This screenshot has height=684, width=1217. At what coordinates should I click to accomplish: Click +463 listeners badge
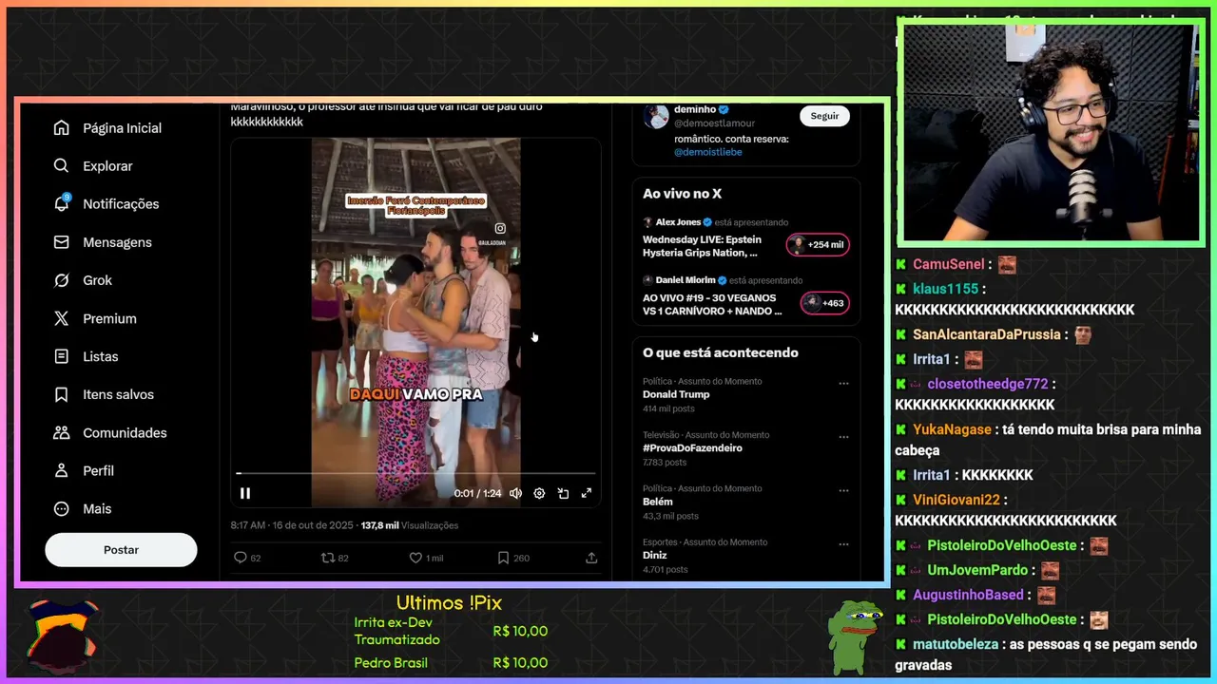pyautogui.click(x=824, y=303)
